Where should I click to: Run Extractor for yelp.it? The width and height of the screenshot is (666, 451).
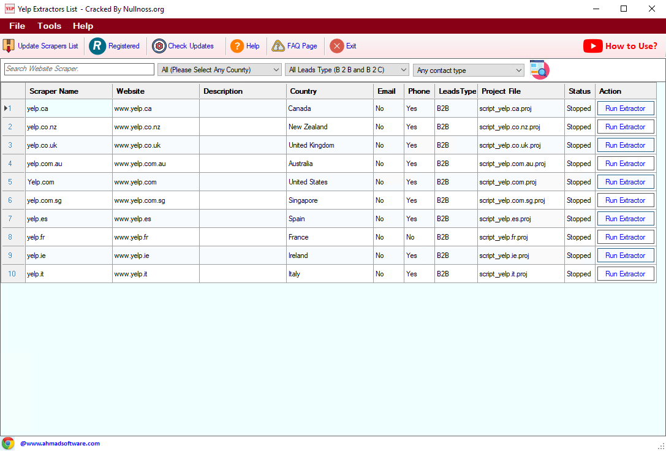(x=626, y=274)
